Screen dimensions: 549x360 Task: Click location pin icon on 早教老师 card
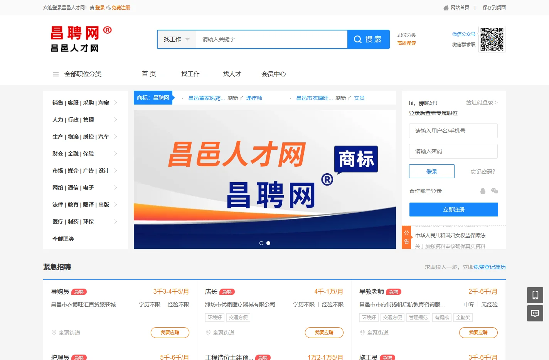coord(362,333)
